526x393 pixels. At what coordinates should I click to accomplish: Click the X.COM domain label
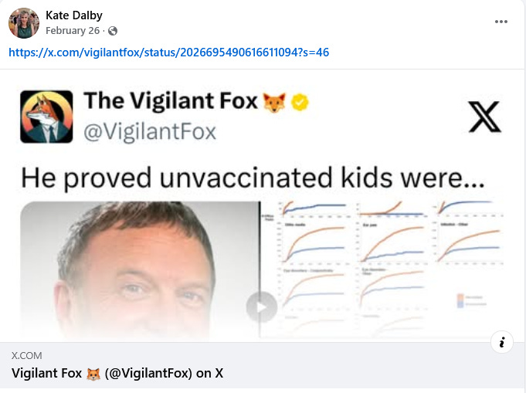tap(26, 355)
